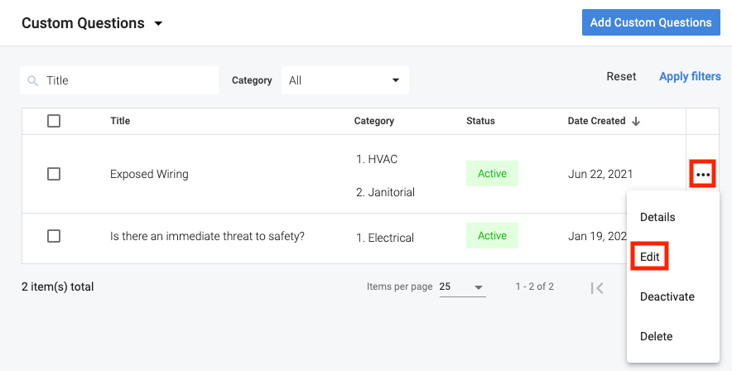This screenshot has width=732, height=371.
Task: Click the Title column header
Action: coord(120,121)
